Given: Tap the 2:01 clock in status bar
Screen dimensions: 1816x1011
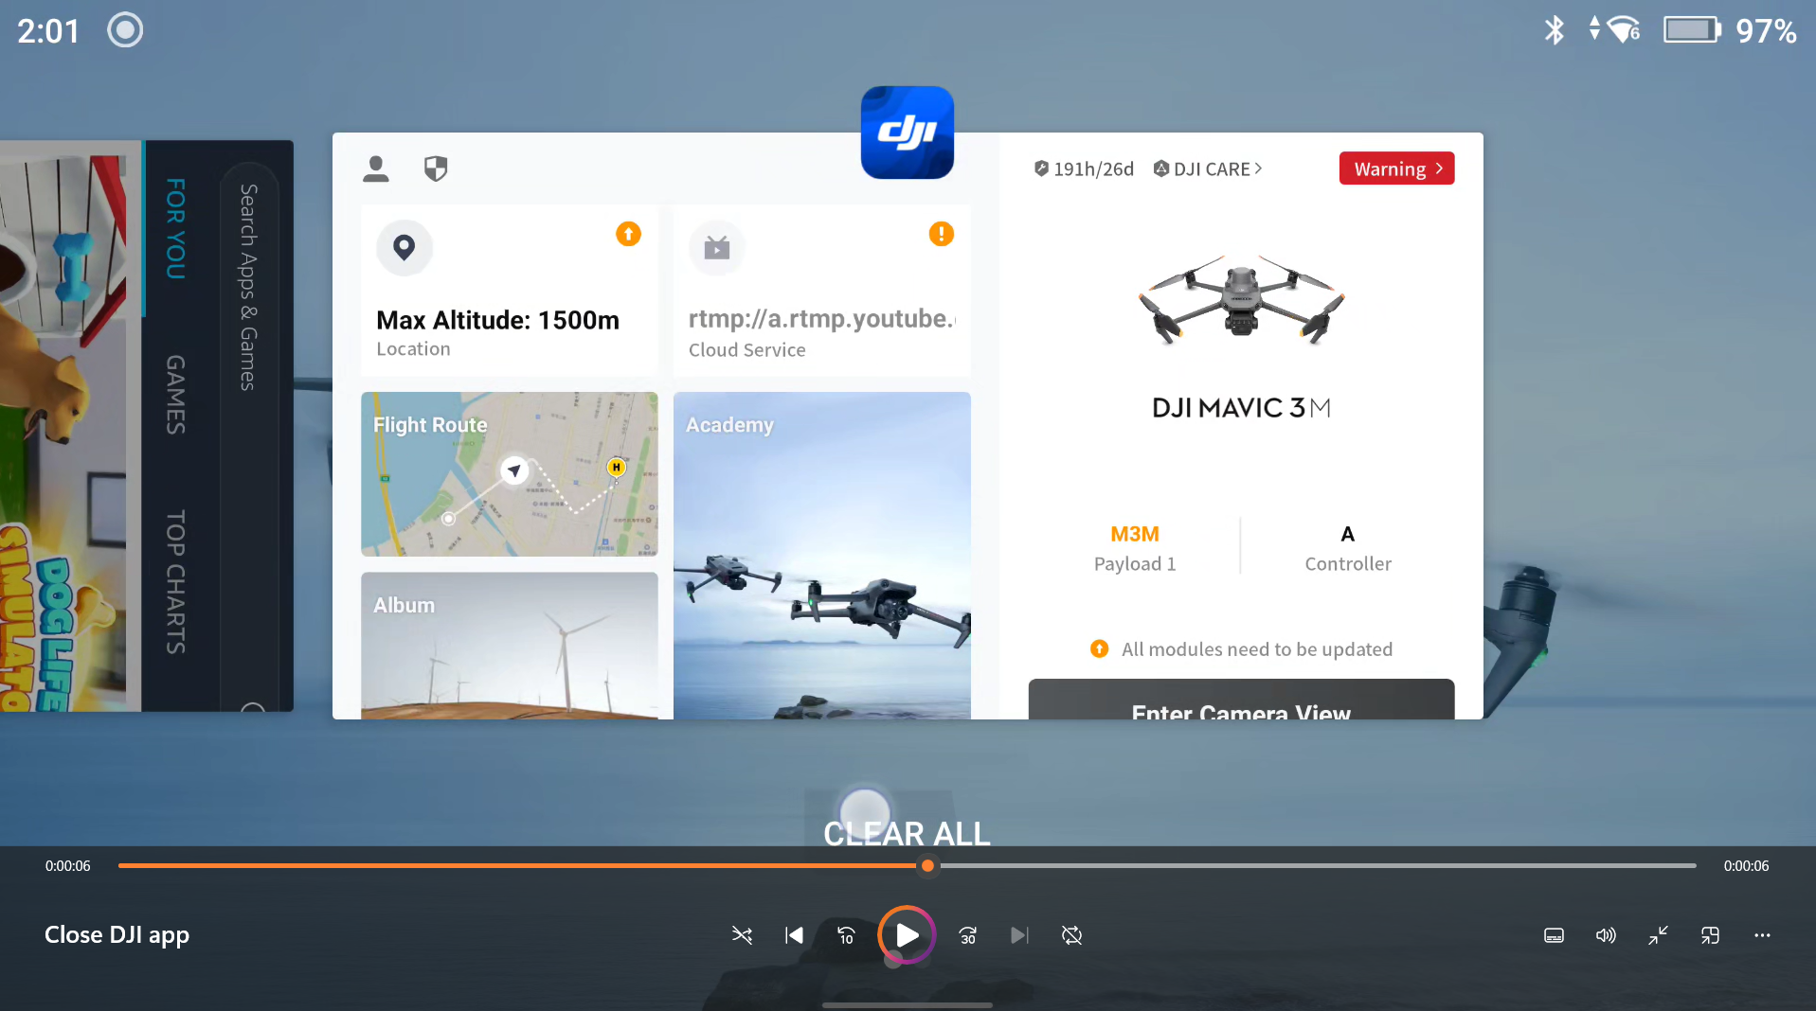Looking at the screenshot, I should point(48,30).
